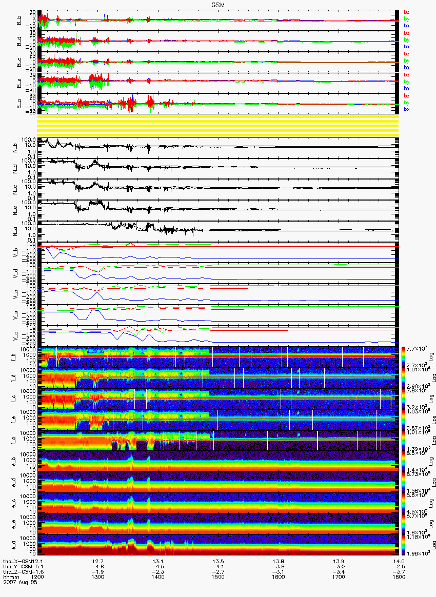
Task: Click the B_a axis label
Action: 19,104
